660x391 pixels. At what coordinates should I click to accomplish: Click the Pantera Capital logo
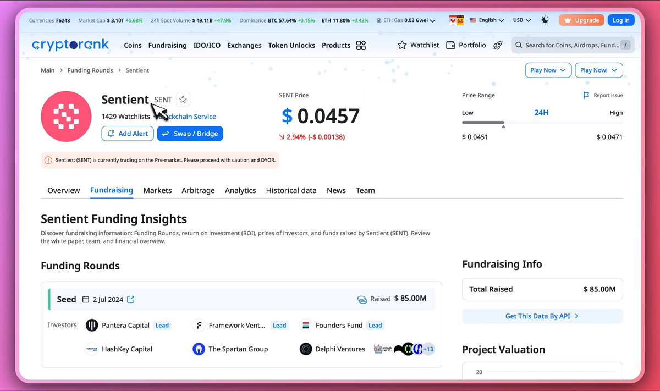[x=92, y=325]
